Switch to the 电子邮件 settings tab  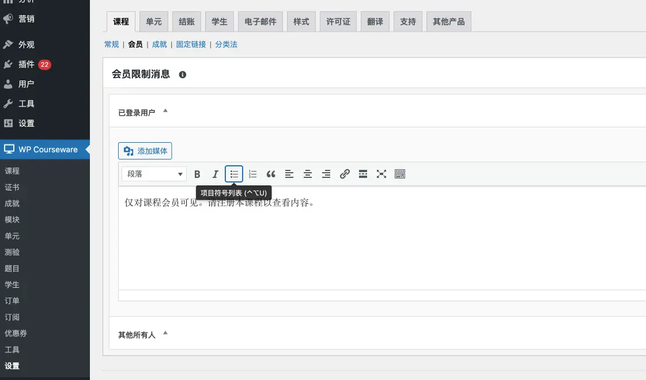coord(260,22)
